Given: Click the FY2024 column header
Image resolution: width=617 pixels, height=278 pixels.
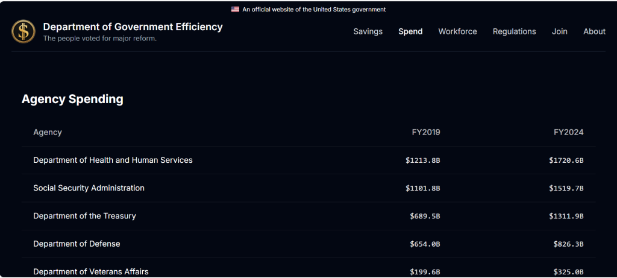Looking at the screenshot, I should click(x=569, y=132).
